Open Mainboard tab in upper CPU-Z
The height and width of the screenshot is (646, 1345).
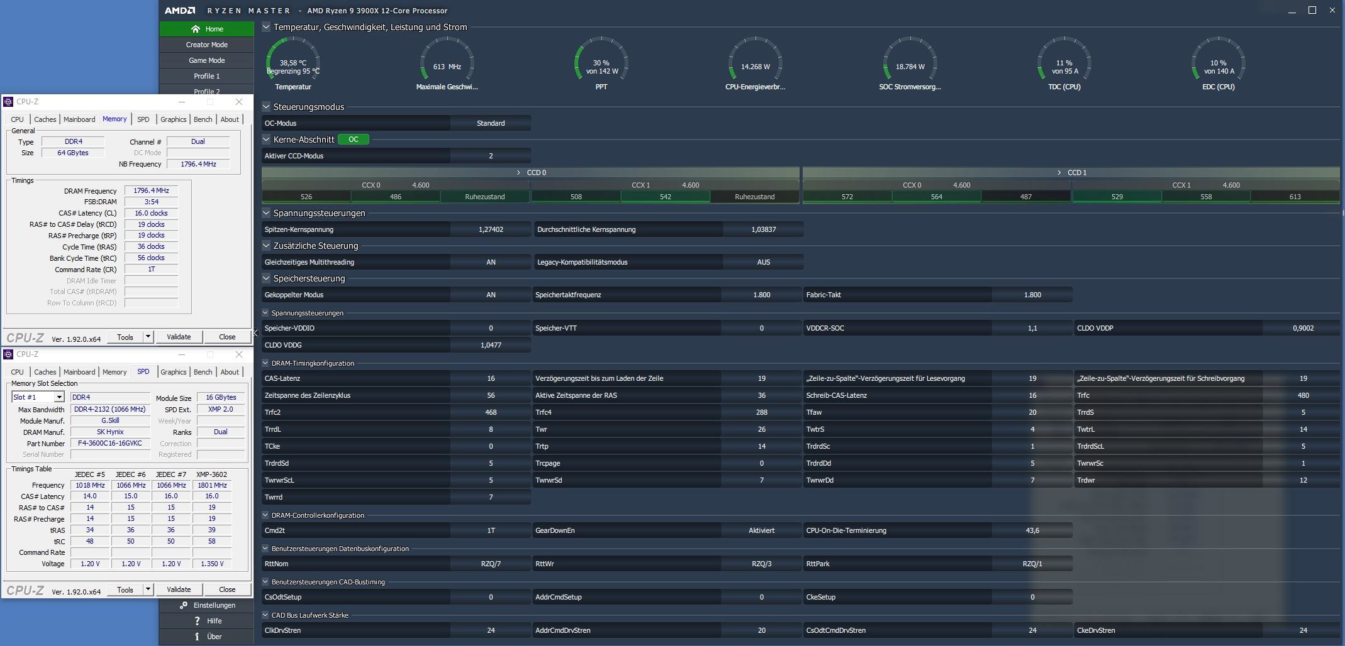(79, 119)
